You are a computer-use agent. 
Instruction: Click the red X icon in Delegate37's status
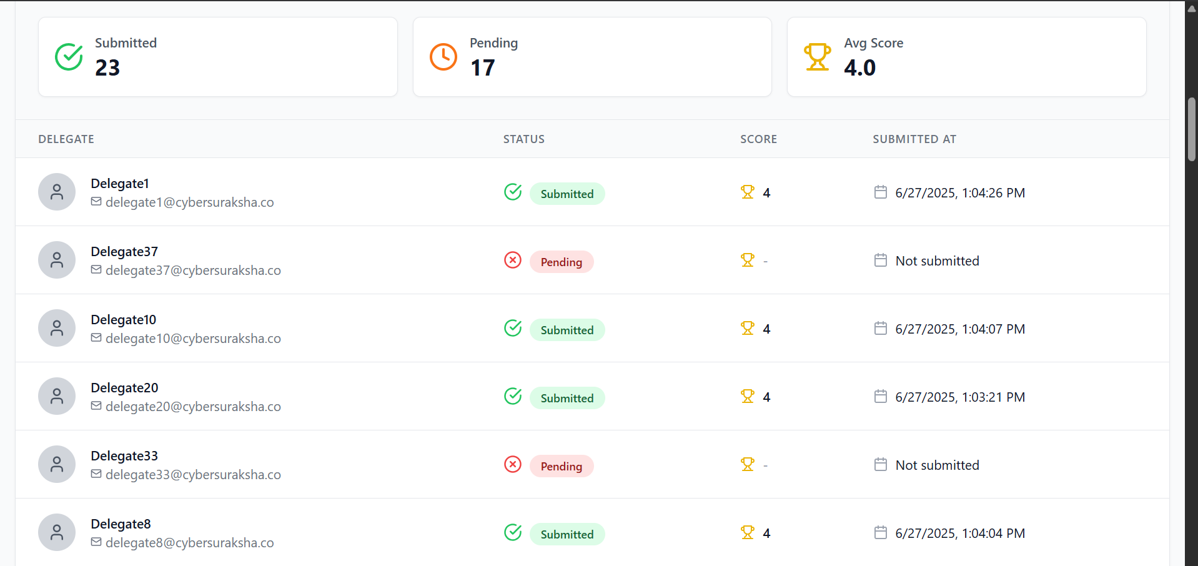pos(513,260)
